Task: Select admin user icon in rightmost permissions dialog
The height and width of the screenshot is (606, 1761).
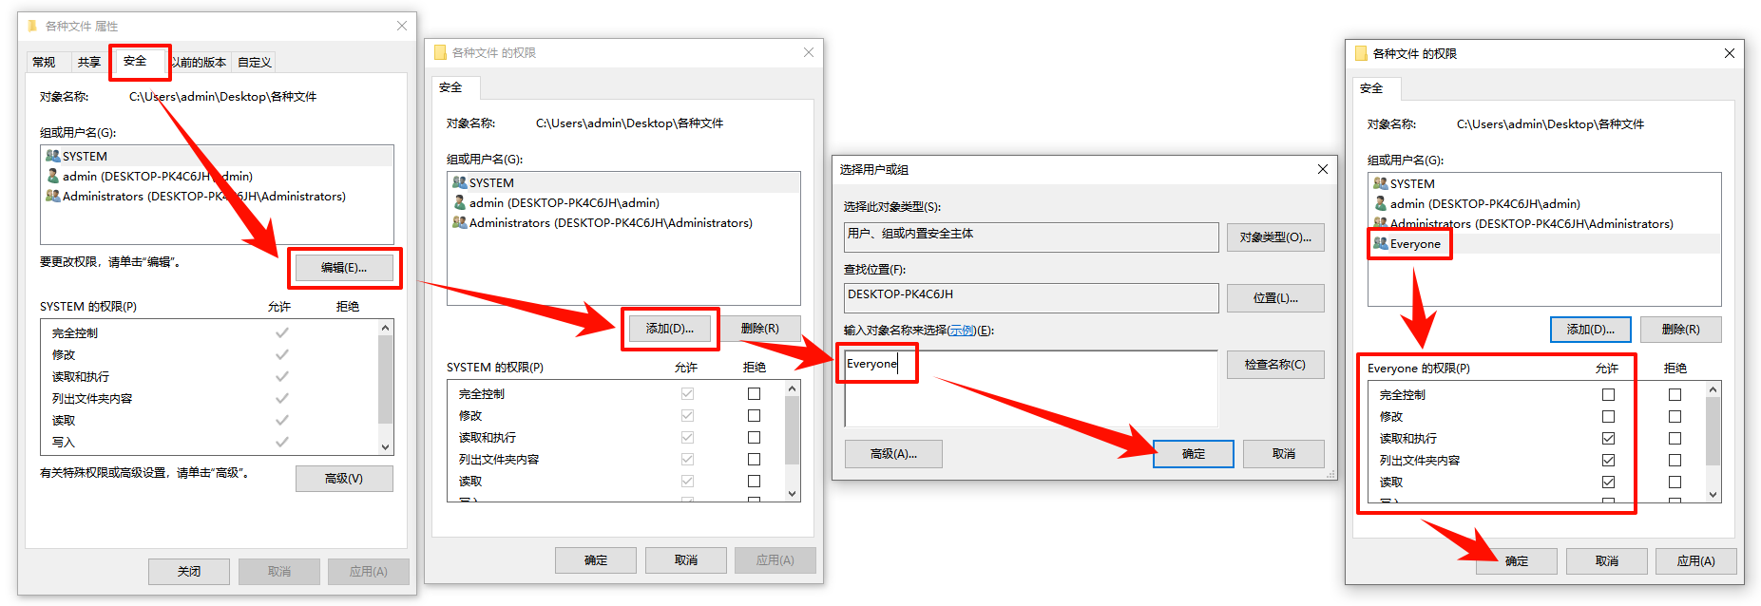Action: click(1381, 203)
